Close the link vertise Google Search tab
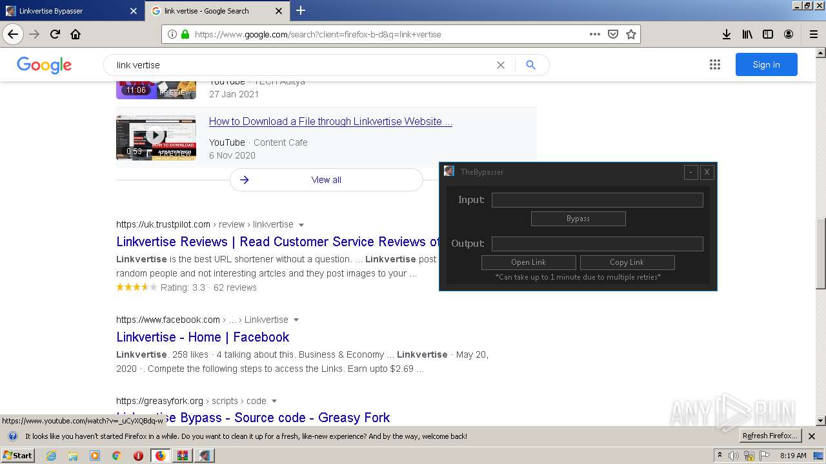The height and width of the screenshot is (464, 826). point(278,11)
